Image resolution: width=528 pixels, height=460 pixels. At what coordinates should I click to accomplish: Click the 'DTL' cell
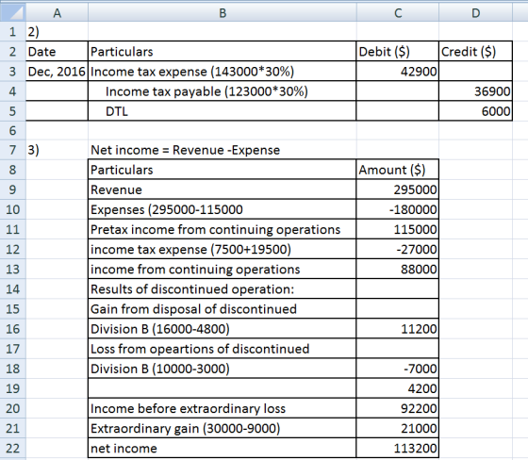(223, 111)
